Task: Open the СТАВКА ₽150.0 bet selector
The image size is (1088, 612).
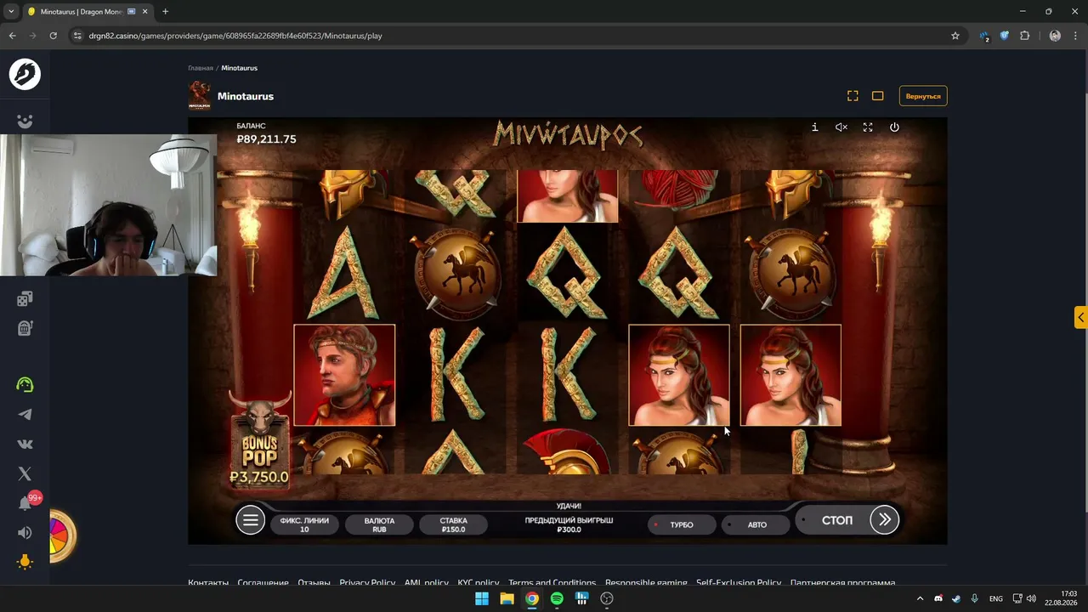Action: click(x=454, y=524)
